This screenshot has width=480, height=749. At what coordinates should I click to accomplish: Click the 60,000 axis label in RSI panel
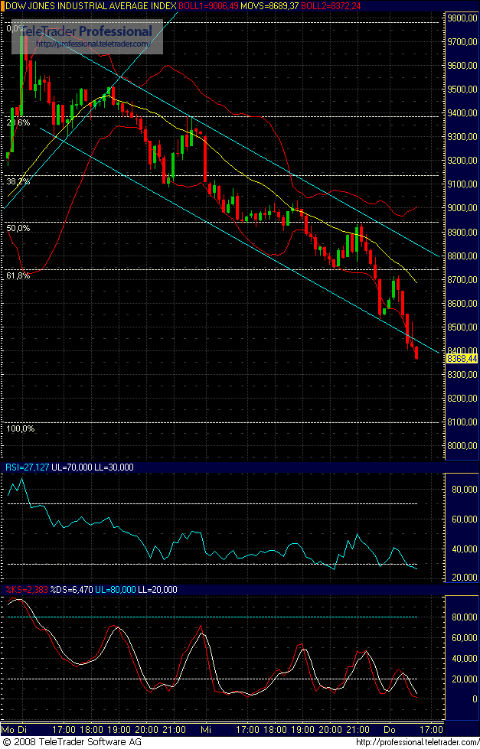click(x=465, y=519)
